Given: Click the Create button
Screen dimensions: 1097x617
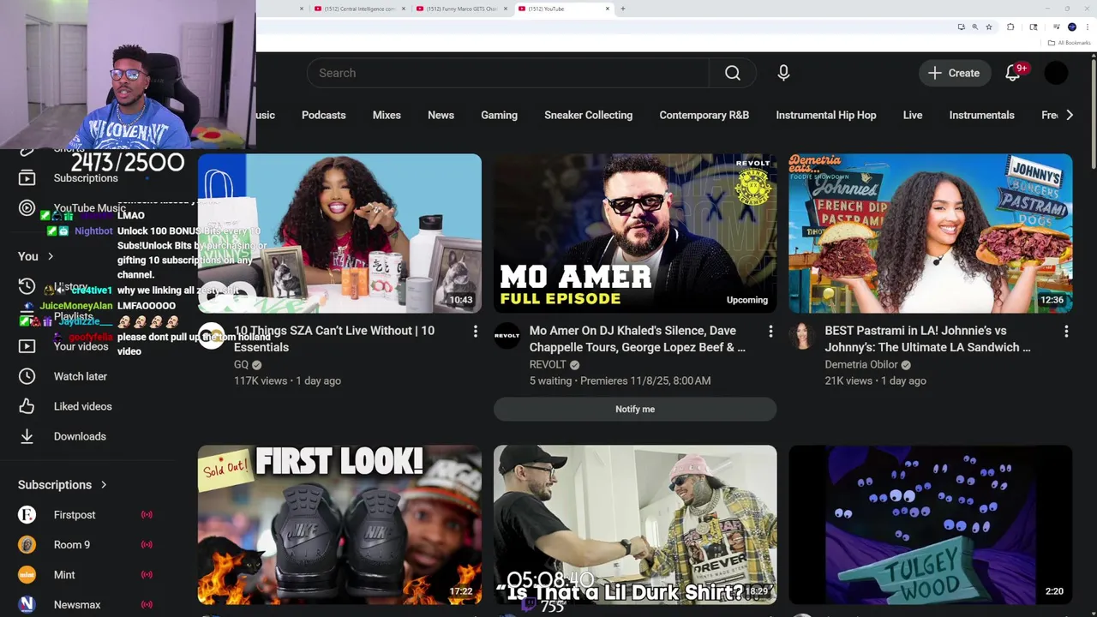Looking at the screenshot, I should coord(954,73).
